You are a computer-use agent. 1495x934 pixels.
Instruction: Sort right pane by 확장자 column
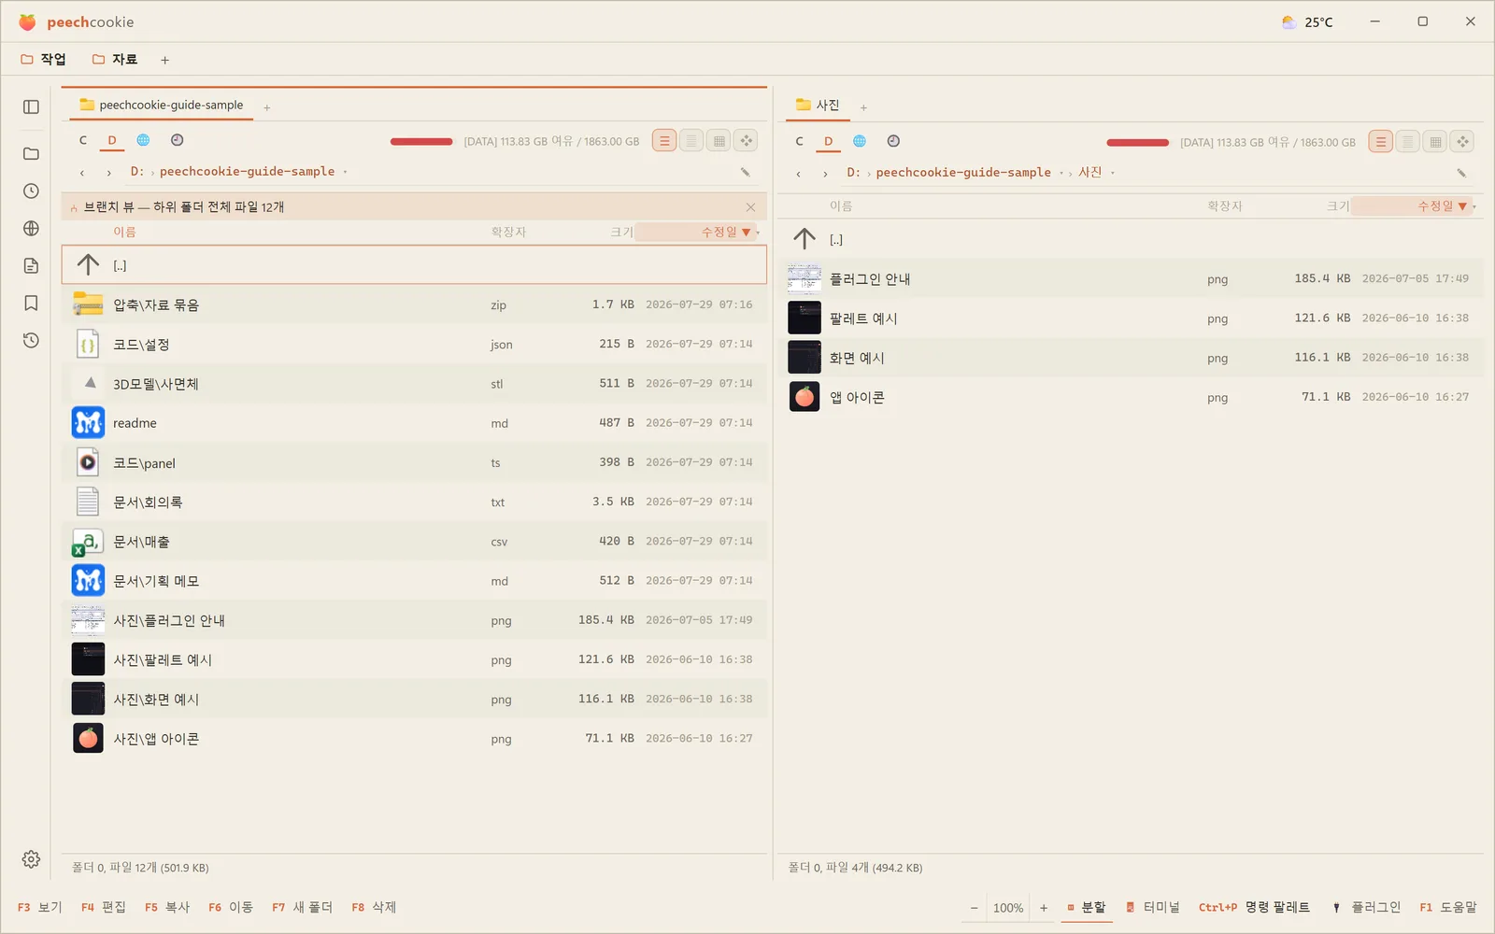point(1224,206)
